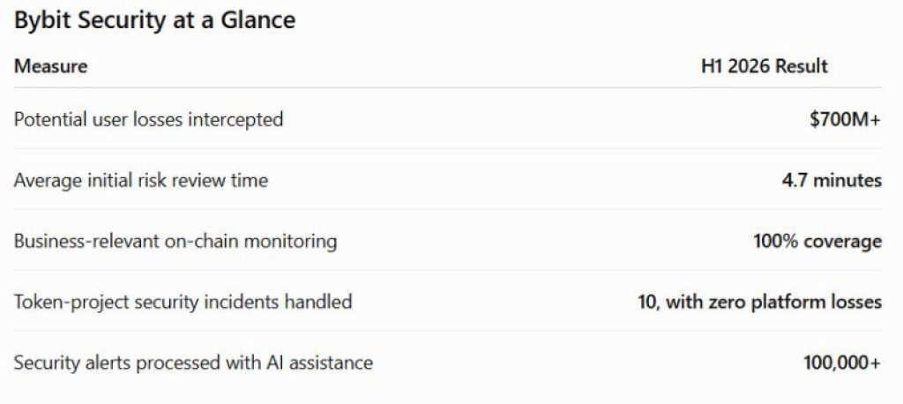Click 'Token-project security incidents handled' label
This screenshot has height=404, width=903.
click(183, 302)
